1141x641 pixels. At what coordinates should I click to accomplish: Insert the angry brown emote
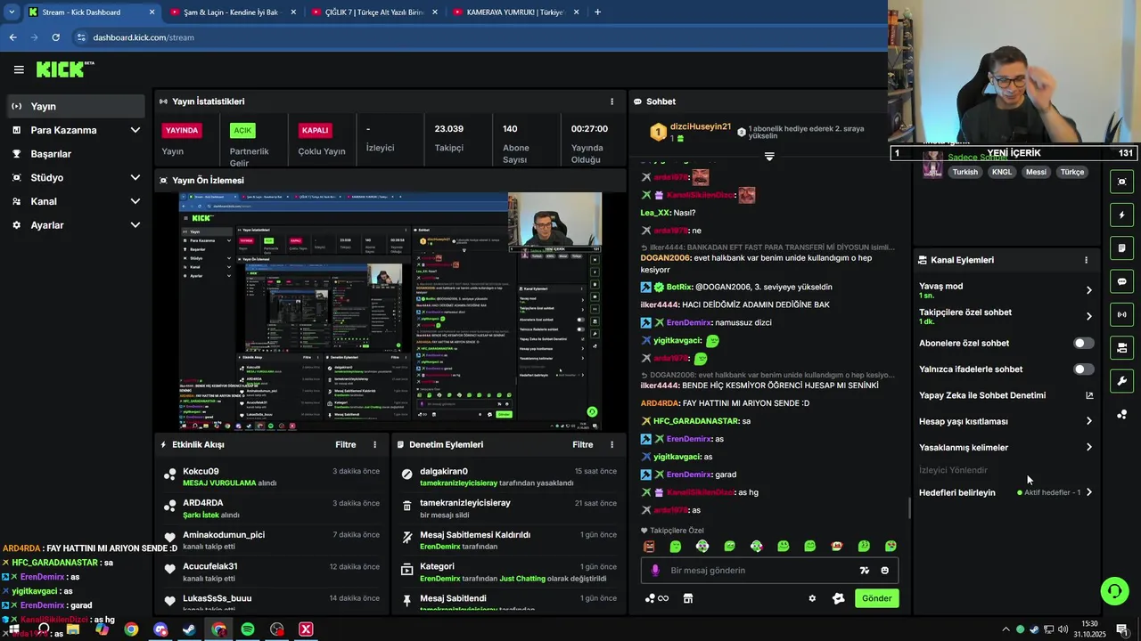[649, 546]
